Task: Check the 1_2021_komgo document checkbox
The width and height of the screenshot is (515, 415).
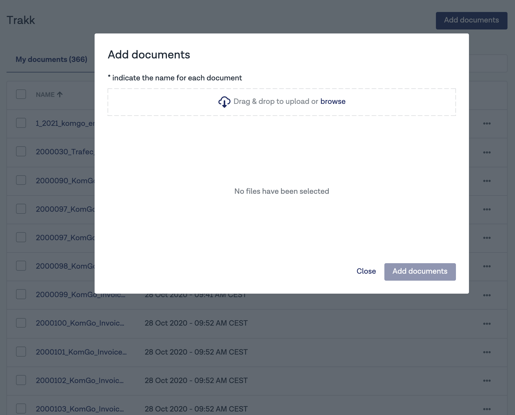Action: 21,123
